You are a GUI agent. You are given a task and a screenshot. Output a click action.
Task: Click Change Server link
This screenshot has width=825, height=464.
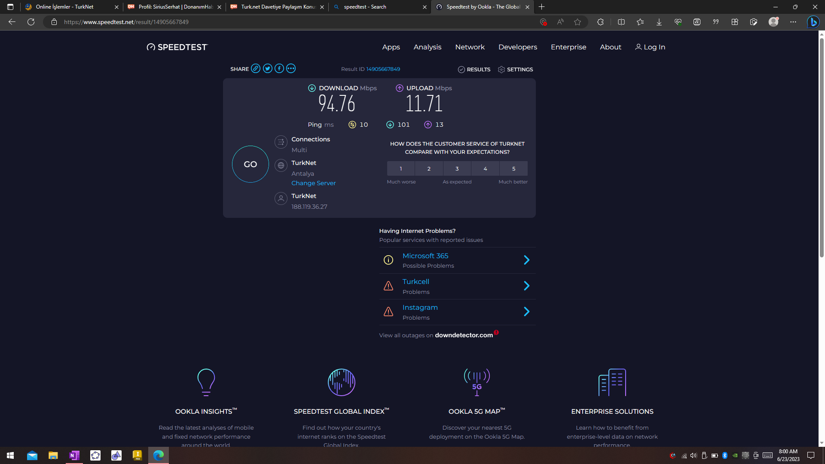coord(314,183)
